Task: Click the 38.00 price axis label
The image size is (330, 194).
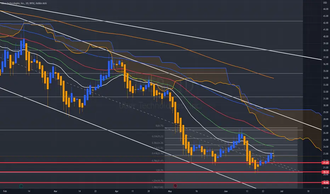Action: click(326, 50)
